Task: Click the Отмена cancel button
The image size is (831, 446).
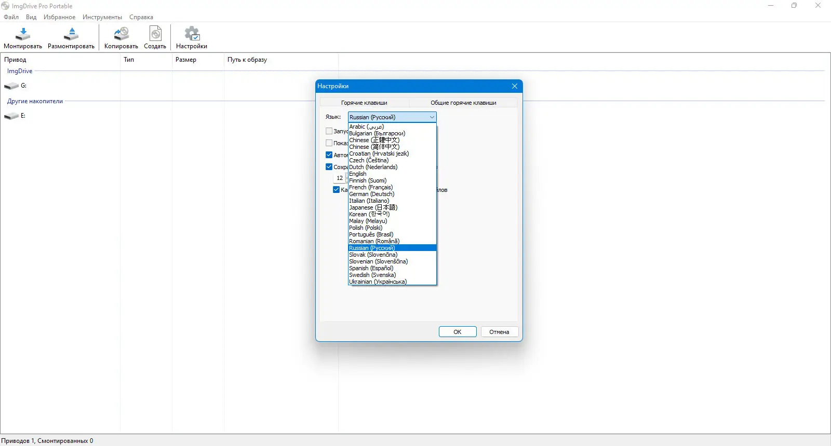Action: click(499, 332)
